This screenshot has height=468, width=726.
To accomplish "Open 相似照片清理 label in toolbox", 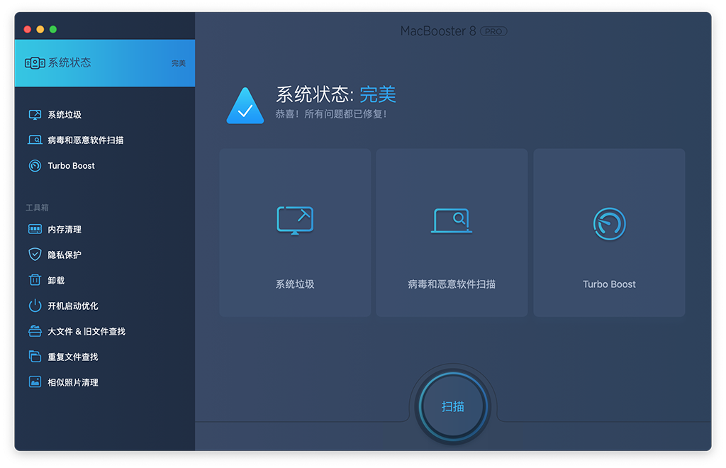I will pyautogui.click(x=73, y=382).
